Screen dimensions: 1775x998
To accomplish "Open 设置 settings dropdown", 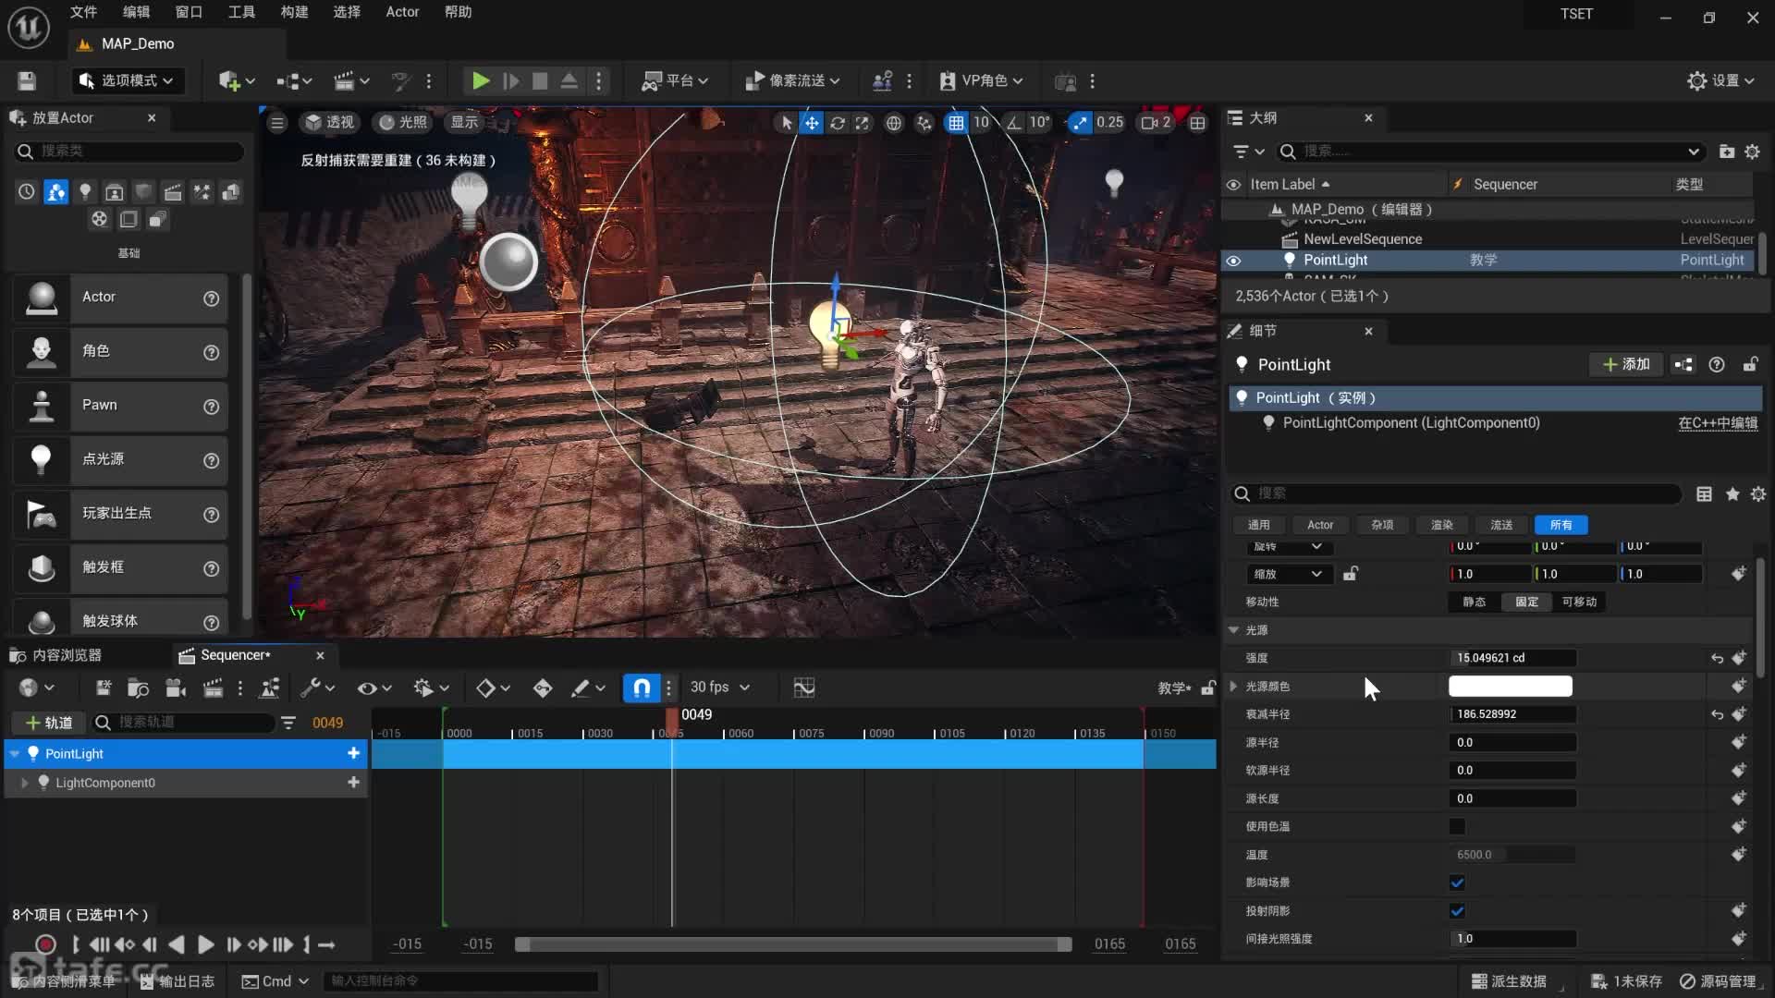I will click(1720, 81).
